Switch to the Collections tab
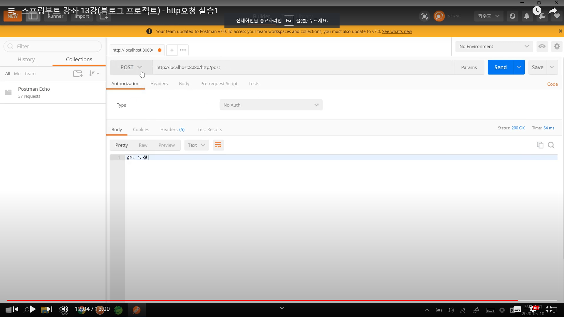 click(79, 59)
